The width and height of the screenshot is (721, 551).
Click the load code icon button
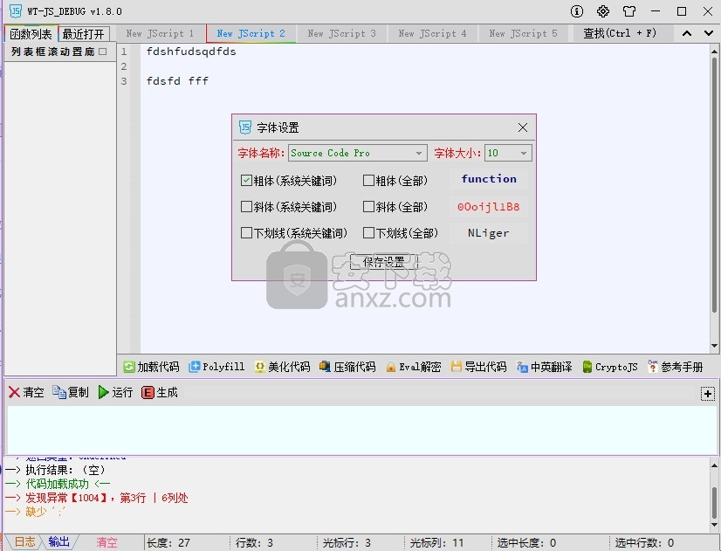(151, 367)
